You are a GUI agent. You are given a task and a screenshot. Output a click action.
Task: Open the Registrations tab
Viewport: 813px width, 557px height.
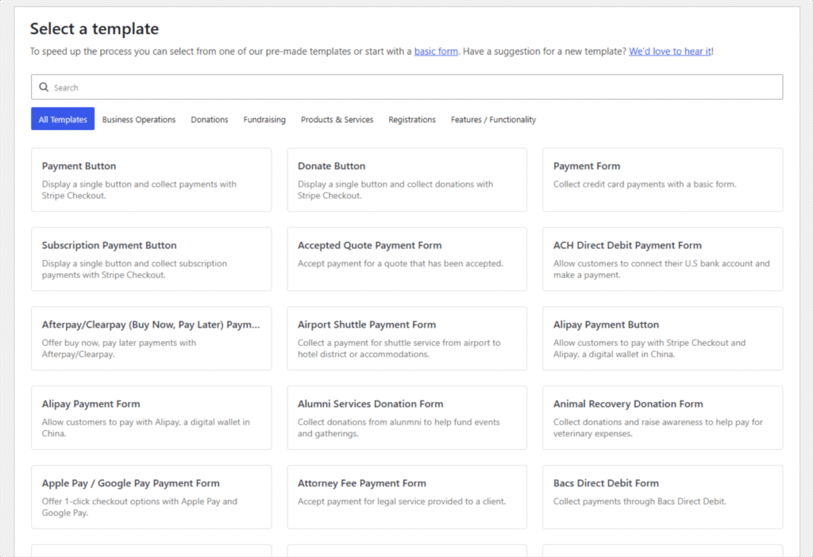[x=412, y=119]
